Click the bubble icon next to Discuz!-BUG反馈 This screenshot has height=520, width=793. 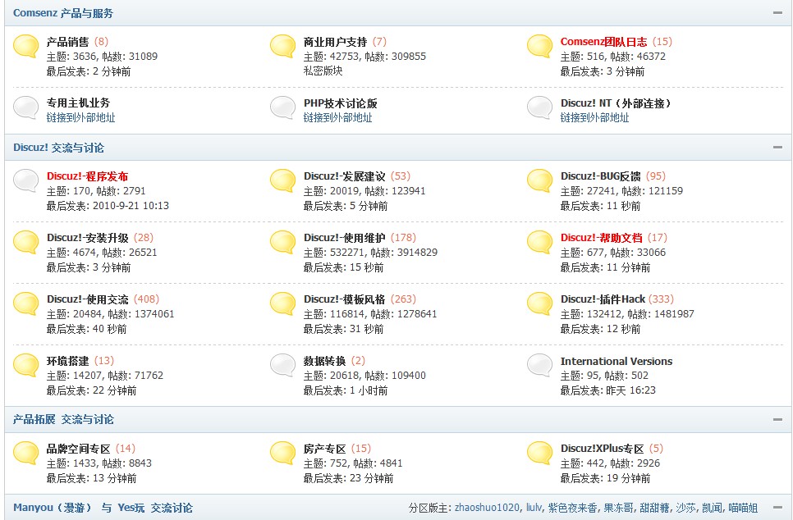click(x=539, y=181)
